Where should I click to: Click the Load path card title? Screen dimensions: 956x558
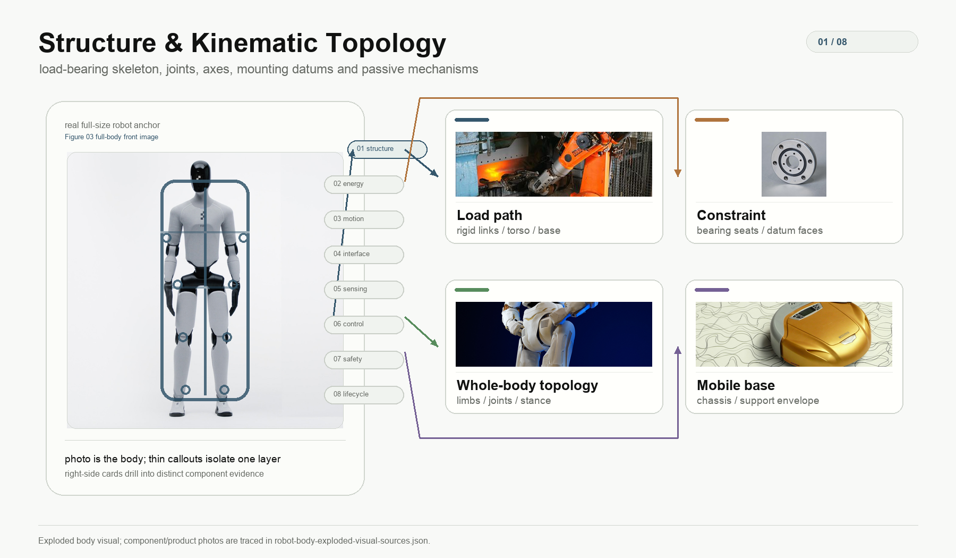tap(490, 215)
